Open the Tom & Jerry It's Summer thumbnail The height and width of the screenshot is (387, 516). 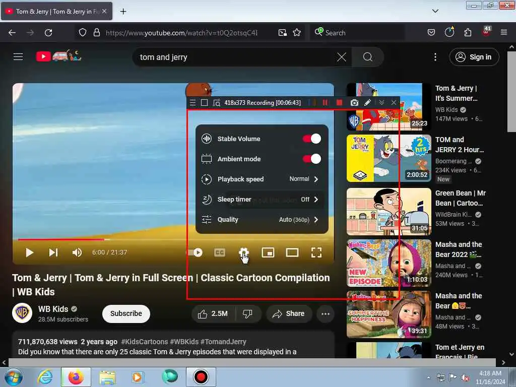coord(389,107)
